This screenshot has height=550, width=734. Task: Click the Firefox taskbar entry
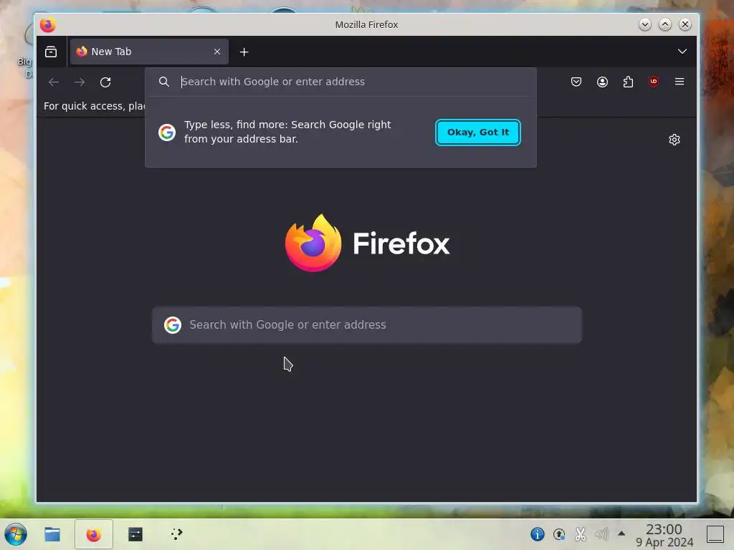pos(94,534)
